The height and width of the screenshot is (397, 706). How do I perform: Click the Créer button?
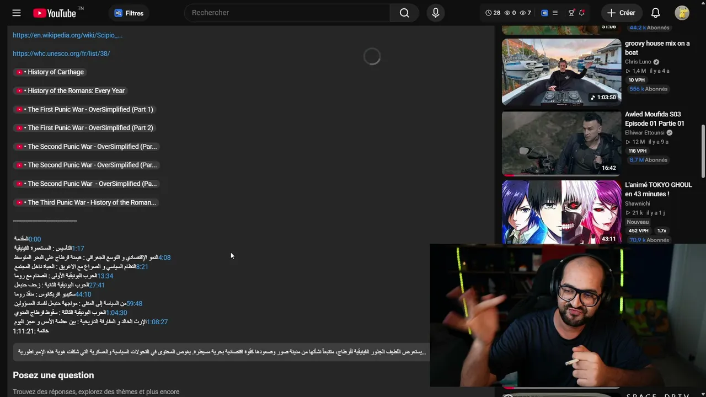pyautogui.click(x=621, y=13)
